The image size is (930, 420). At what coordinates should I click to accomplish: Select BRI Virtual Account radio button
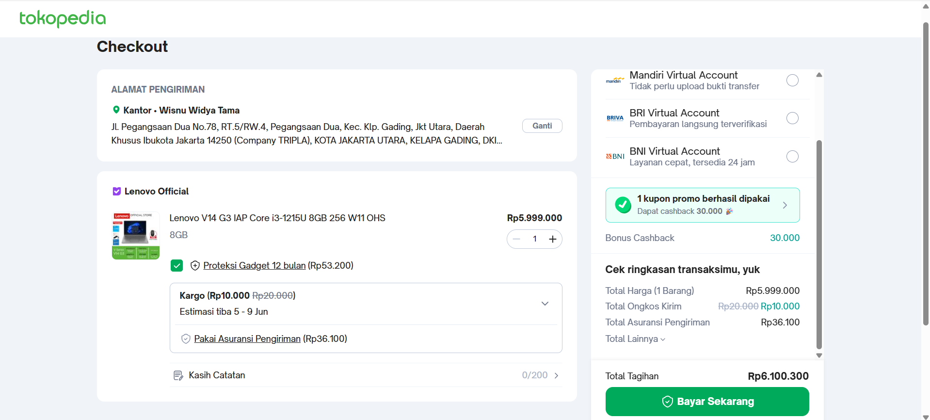(x=792, y=118)
